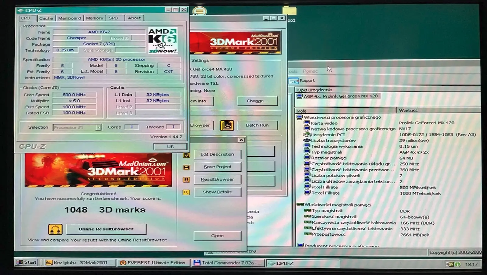The width and height of the screenshot is (487, 275).
Task: Click the Właściwości procesora graficznego group icon
Action: click(x=300, y=117)
